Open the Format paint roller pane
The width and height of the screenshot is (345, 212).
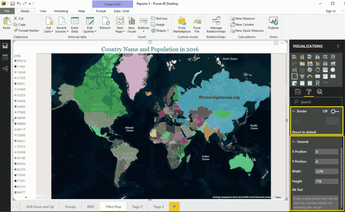tap(309, 91)
